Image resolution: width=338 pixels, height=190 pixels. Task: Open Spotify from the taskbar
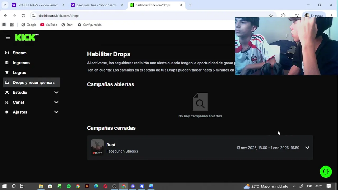click(69, 186)
